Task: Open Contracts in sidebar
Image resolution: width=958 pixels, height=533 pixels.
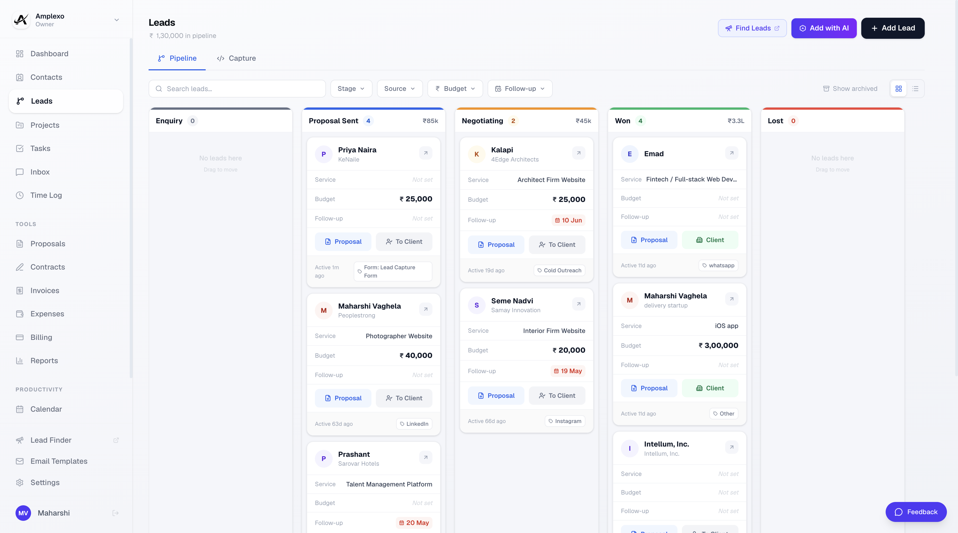Action: point(66,267)
